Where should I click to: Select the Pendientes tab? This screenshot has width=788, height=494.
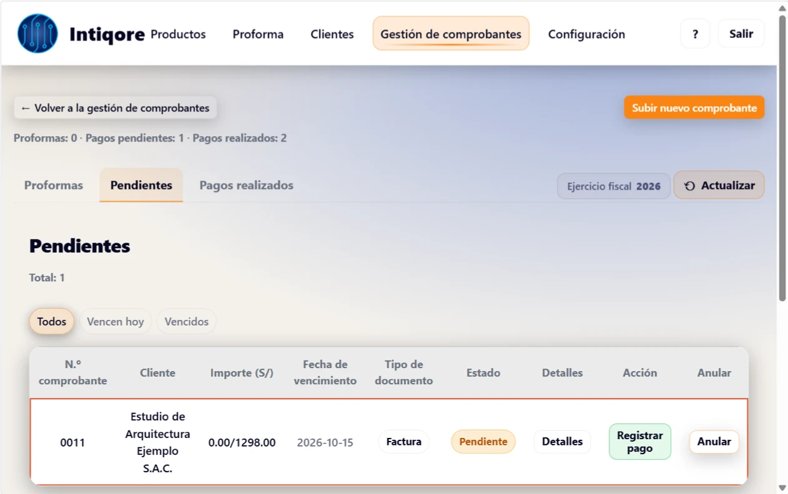(141, 185)
